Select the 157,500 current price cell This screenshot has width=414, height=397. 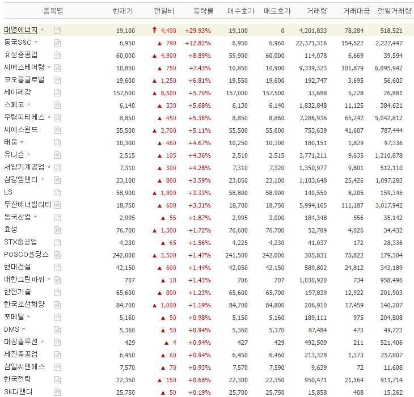click(x=124, y=93)
